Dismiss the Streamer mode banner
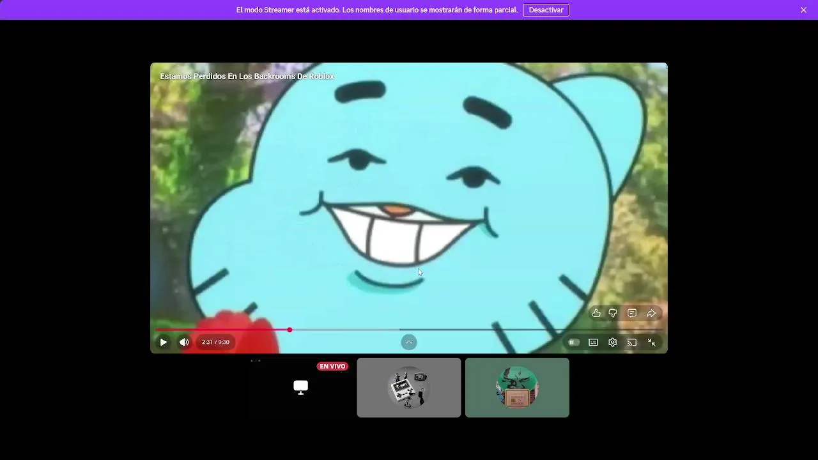818x460 pixels. point(803,10)
